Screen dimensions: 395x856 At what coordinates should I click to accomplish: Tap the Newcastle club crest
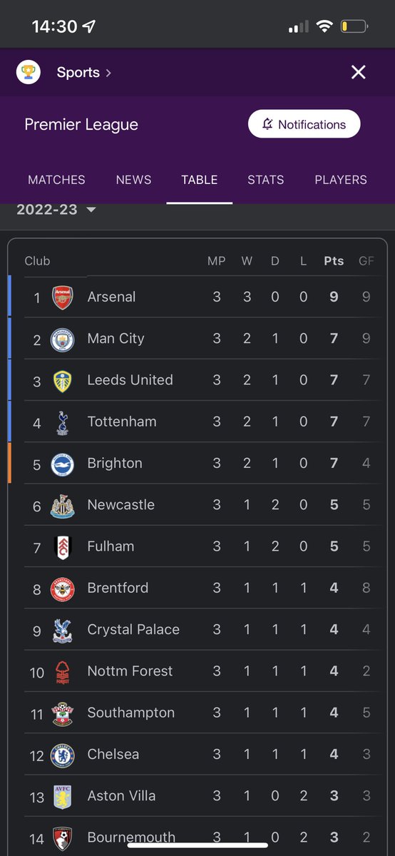(x=63, y=505)
